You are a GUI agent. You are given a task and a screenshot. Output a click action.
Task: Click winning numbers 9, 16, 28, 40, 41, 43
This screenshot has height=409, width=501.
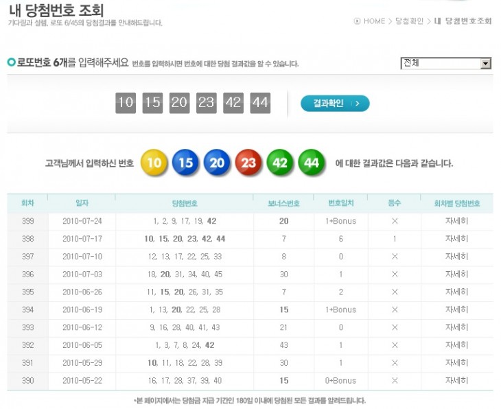(x=185, y=327)
